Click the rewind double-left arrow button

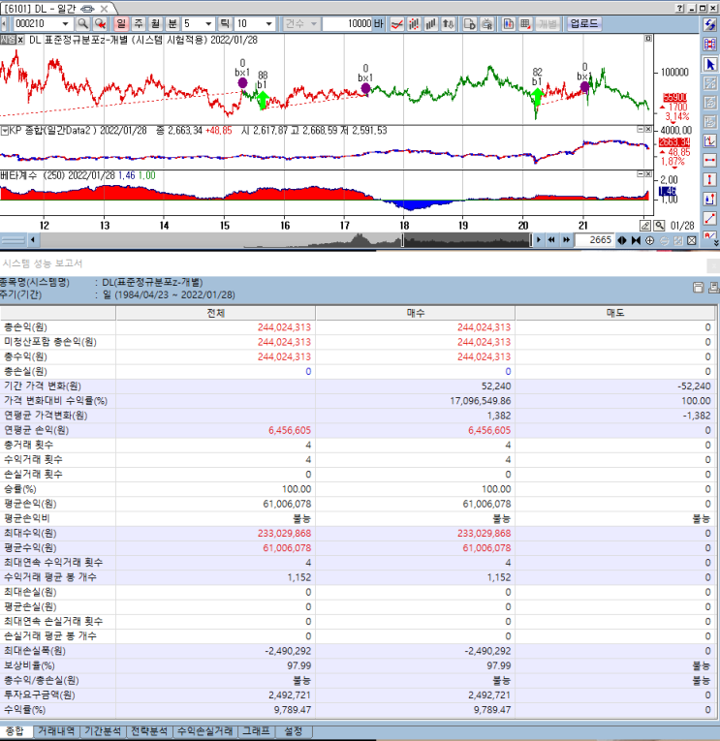551,240
